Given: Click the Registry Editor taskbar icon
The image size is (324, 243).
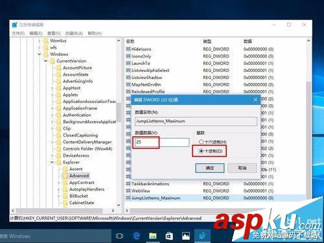Looking at the screenshot, I should pos(202,236).
